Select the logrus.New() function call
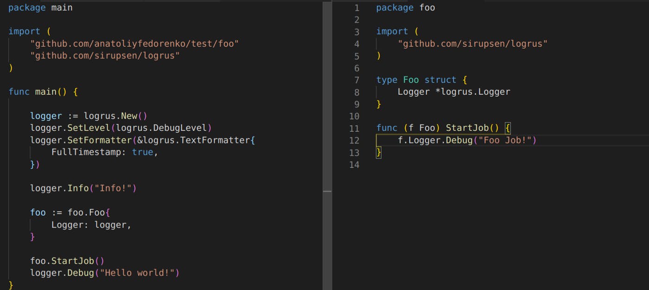 [x=115, y=116]
